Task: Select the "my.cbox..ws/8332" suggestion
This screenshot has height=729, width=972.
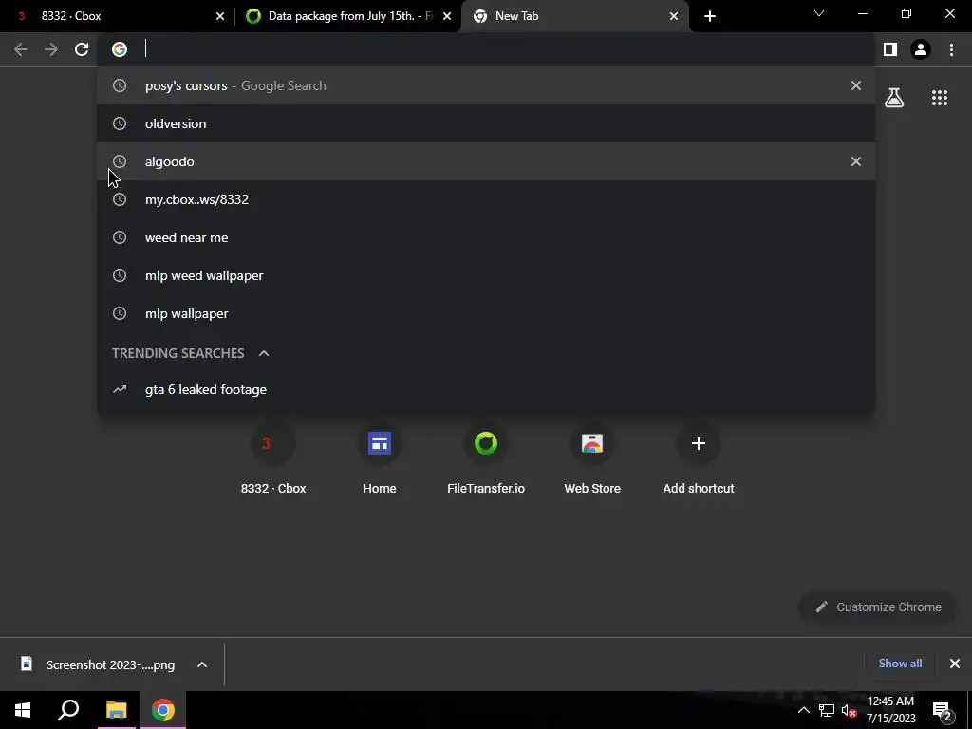Action: coord(486,199)
